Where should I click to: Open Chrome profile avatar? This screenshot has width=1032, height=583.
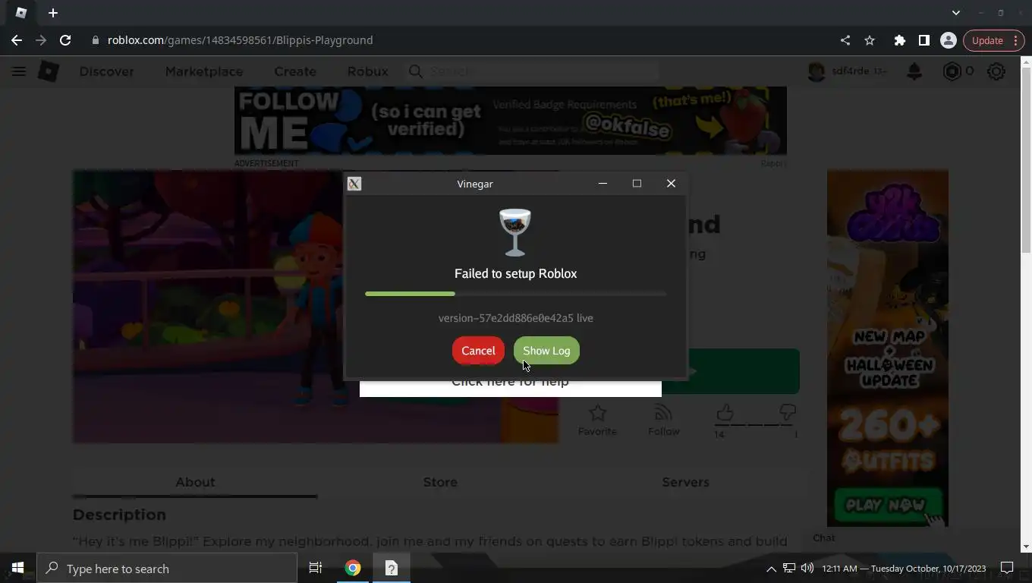pyautogui.click(x=948, y=40)
